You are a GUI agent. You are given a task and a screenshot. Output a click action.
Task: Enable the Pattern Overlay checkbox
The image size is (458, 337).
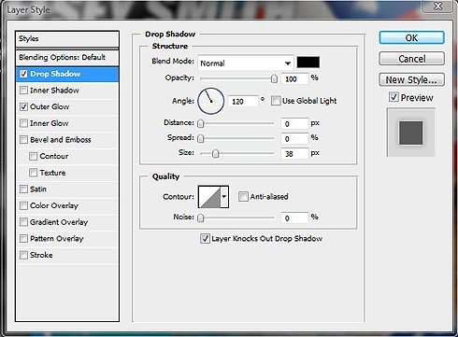coord(23,238)
